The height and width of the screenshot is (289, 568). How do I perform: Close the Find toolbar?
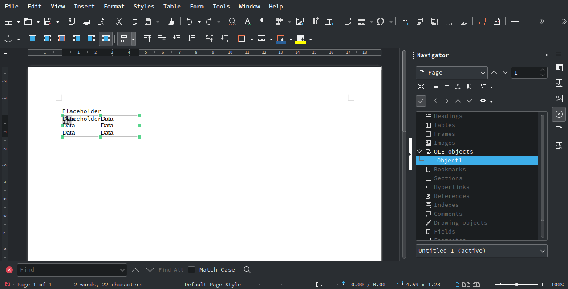(x=9, y=270)
